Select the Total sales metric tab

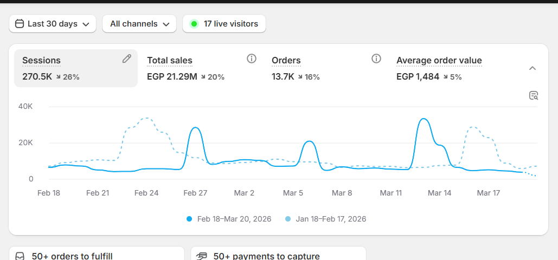[x=170, y=61]
